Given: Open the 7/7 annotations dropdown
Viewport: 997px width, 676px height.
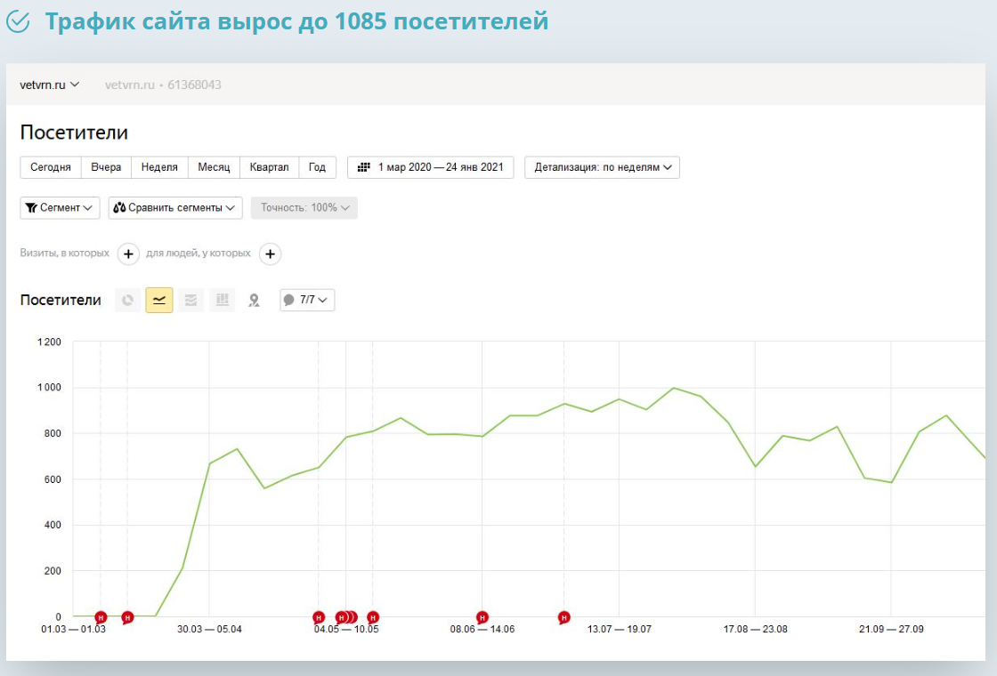Looking at the screenshot, I should click(307, 300).
